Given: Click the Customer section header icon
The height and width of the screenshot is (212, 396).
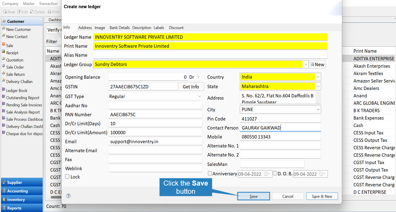Looking at the screenshot, I should point(4,21).
